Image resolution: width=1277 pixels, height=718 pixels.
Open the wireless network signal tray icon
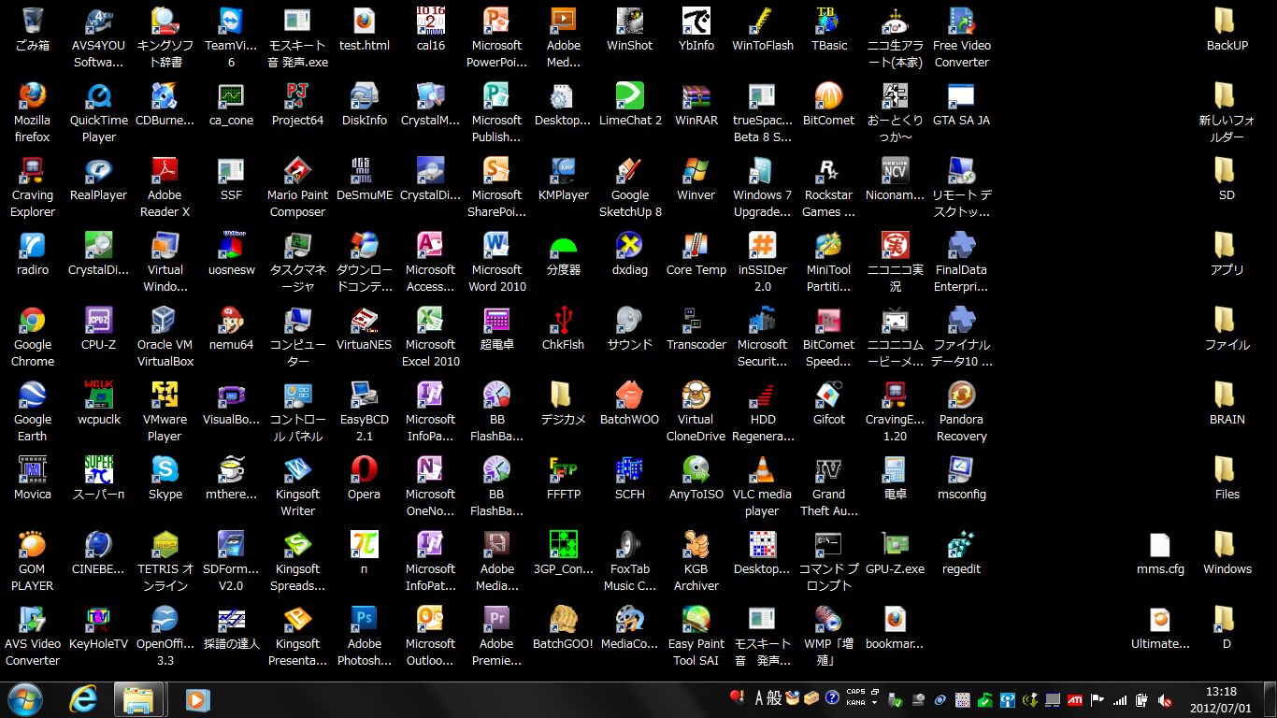pyautogui.click(x=1120, y=700)
